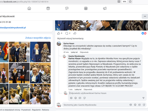148x111 pixels.
Task: Open reply timestamp '1 min'
Action: click(x=70, y=89)
